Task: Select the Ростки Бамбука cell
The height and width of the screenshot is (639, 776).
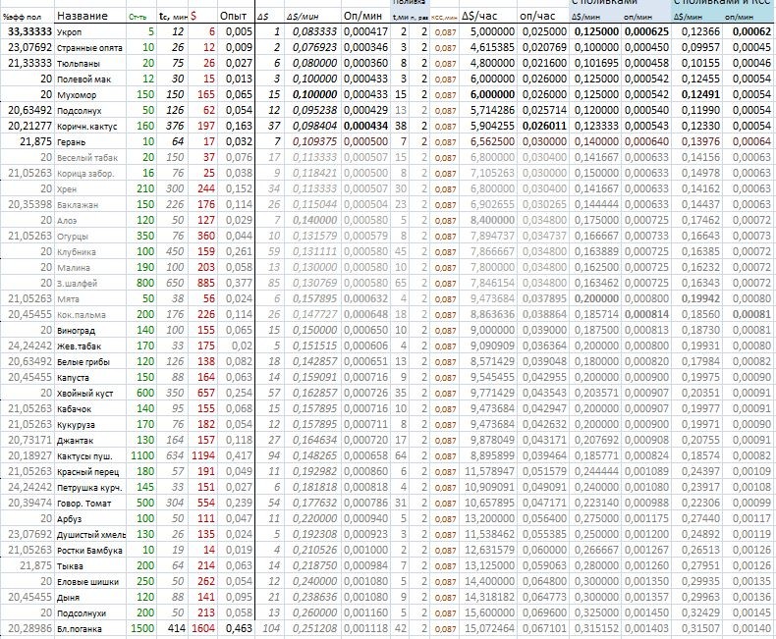Action: coord(89,551)
